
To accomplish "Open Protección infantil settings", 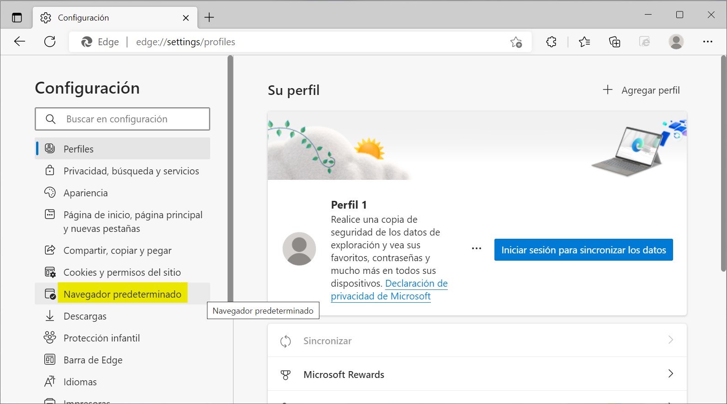I will coord(122,338).
